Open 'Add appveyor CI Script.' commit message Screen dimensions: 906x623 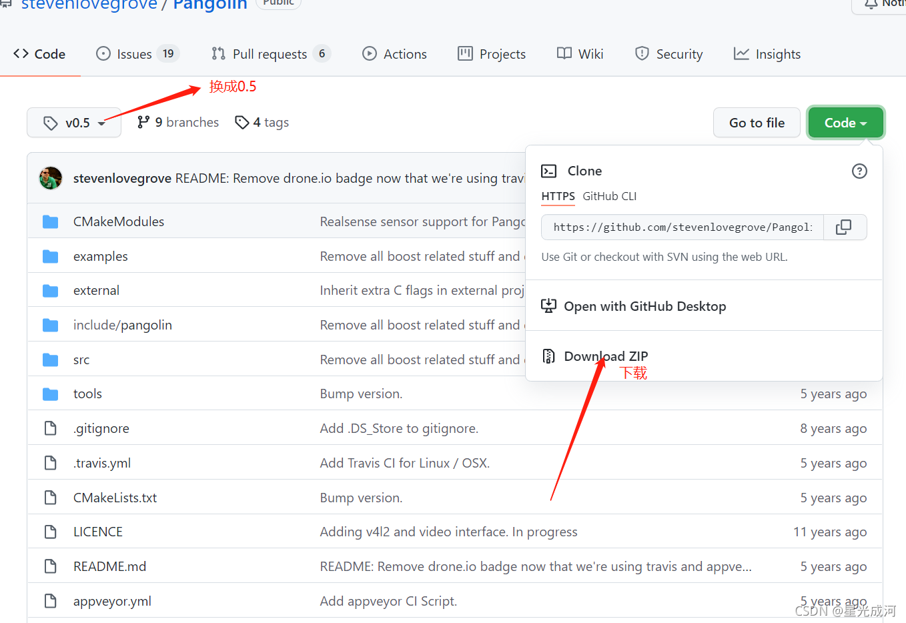pyautogui.click(x=388, y=602)
